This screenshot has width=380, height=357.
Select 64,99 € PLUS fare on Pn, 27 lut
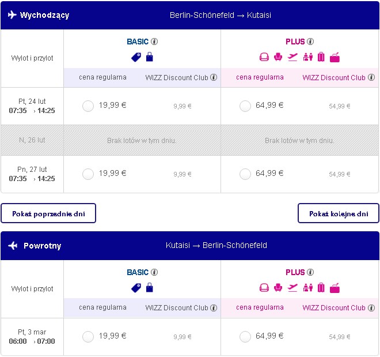tap(245, 174)
